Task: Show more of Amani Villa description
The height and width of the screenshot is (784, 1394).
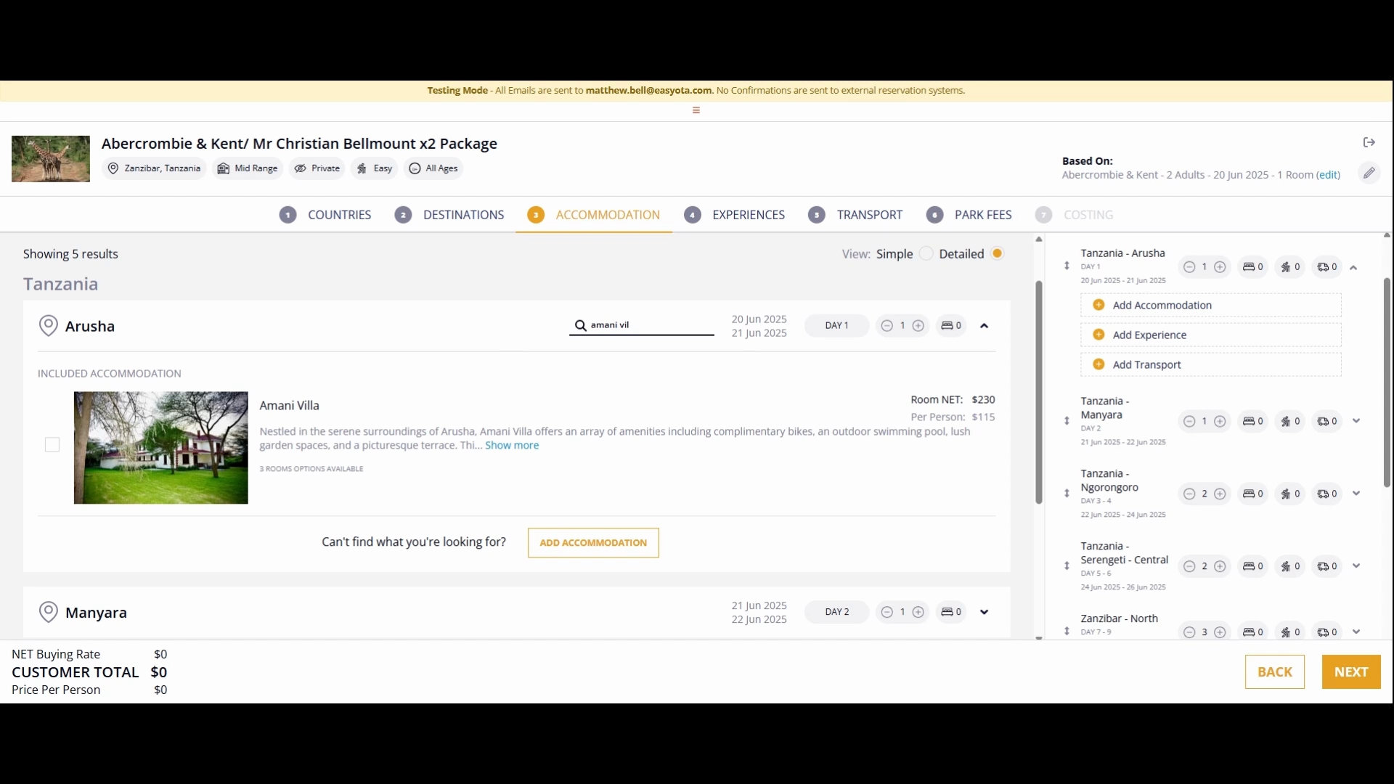Action: click(x=512, y=446)
